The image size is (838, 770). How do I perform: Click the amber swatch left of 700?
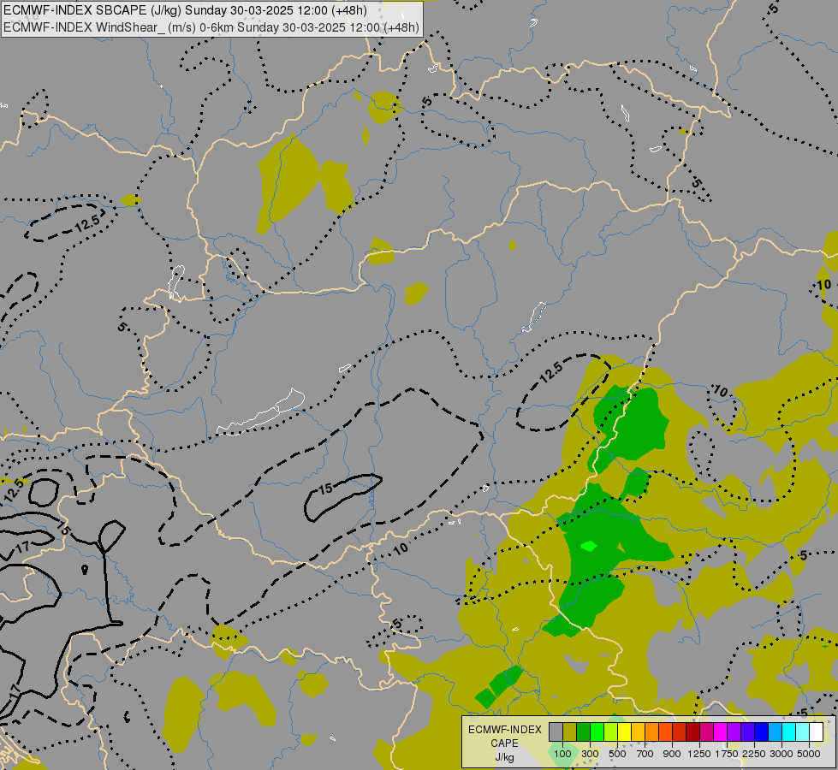click(638, 732)
